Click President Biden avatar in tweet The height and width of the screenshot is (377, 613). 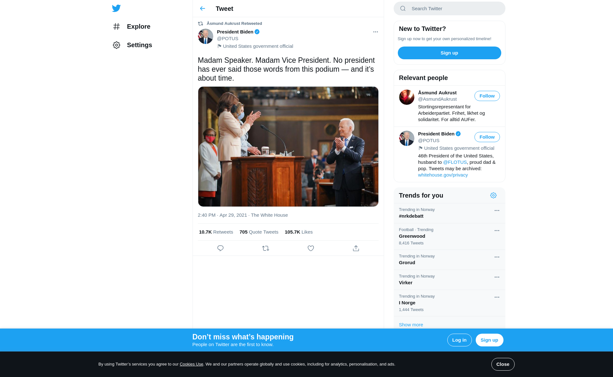(x=205, y=36)
